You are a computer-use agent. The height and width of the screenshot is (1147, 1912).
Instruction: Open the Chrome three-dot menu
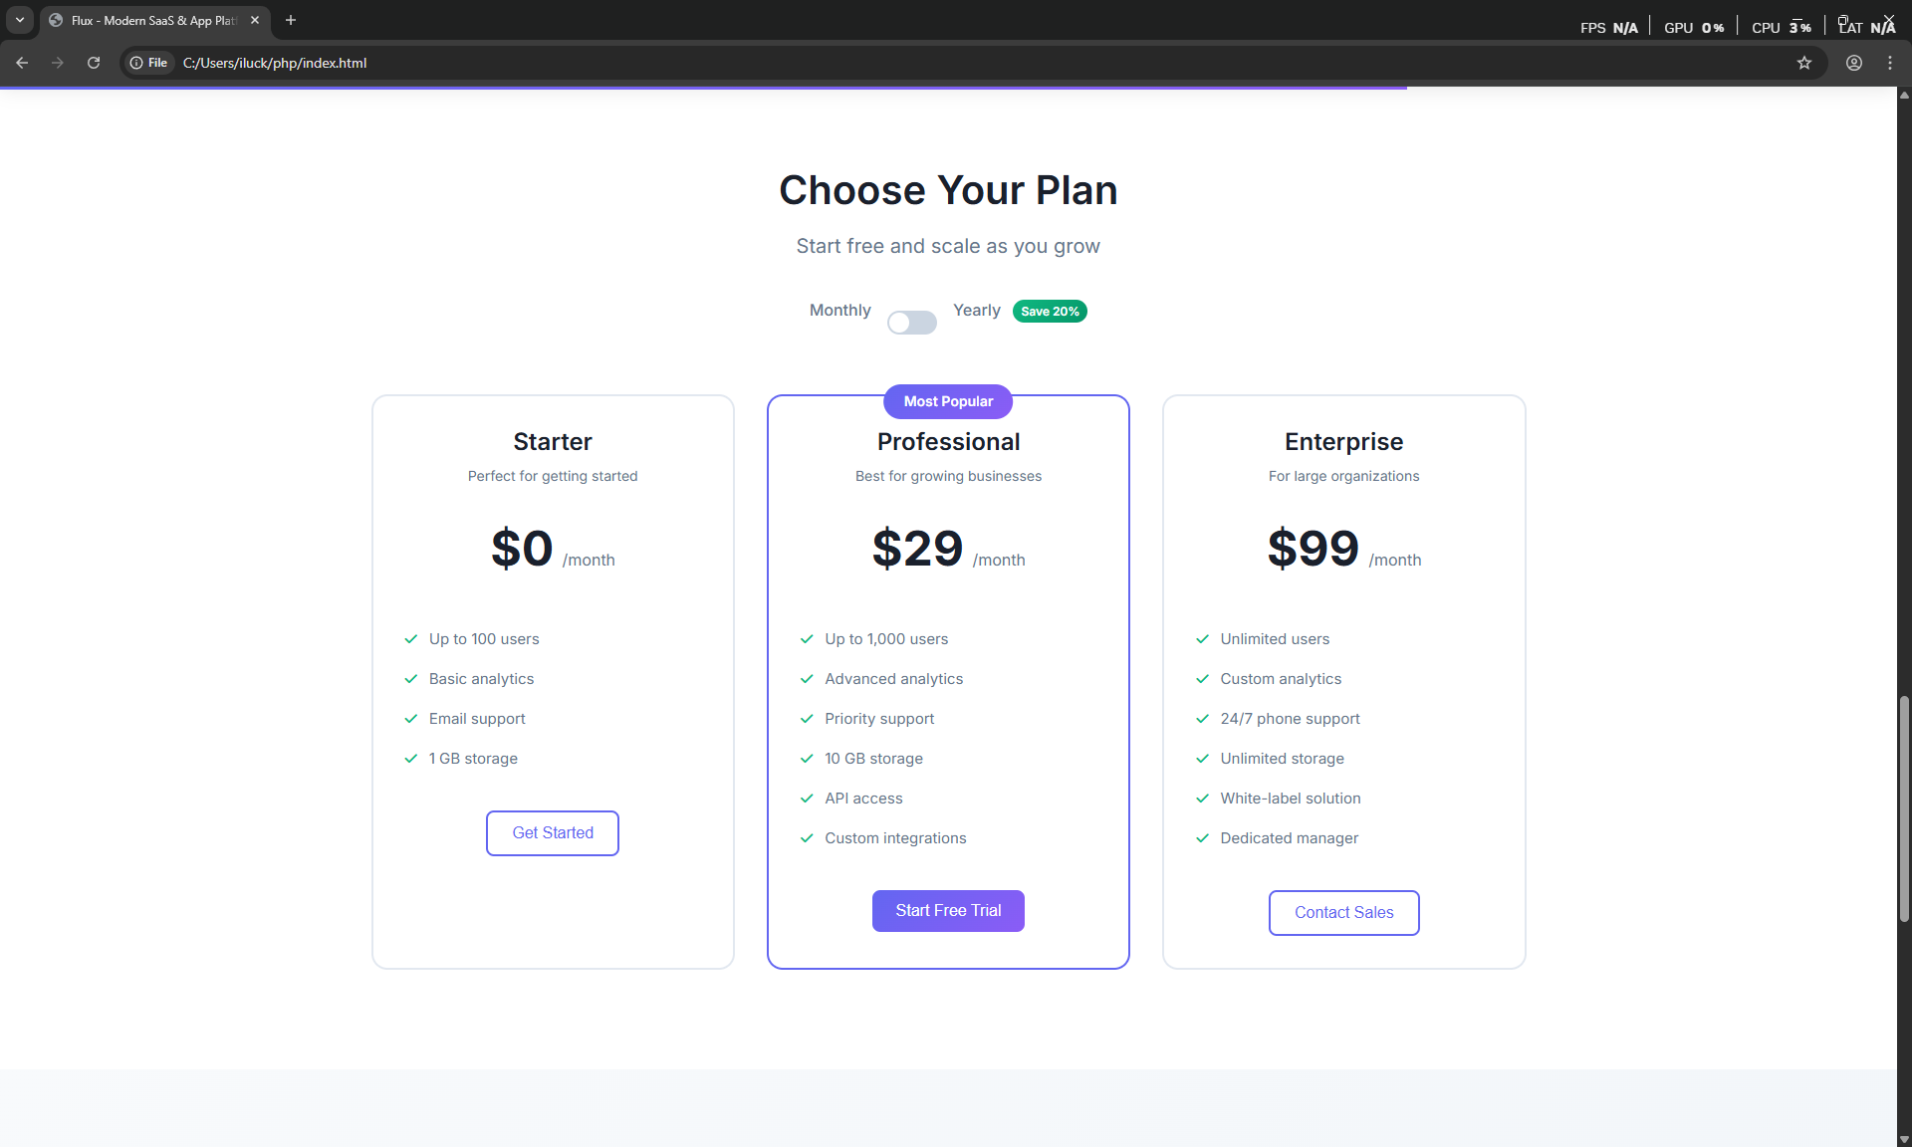(x=1890, y=63)
